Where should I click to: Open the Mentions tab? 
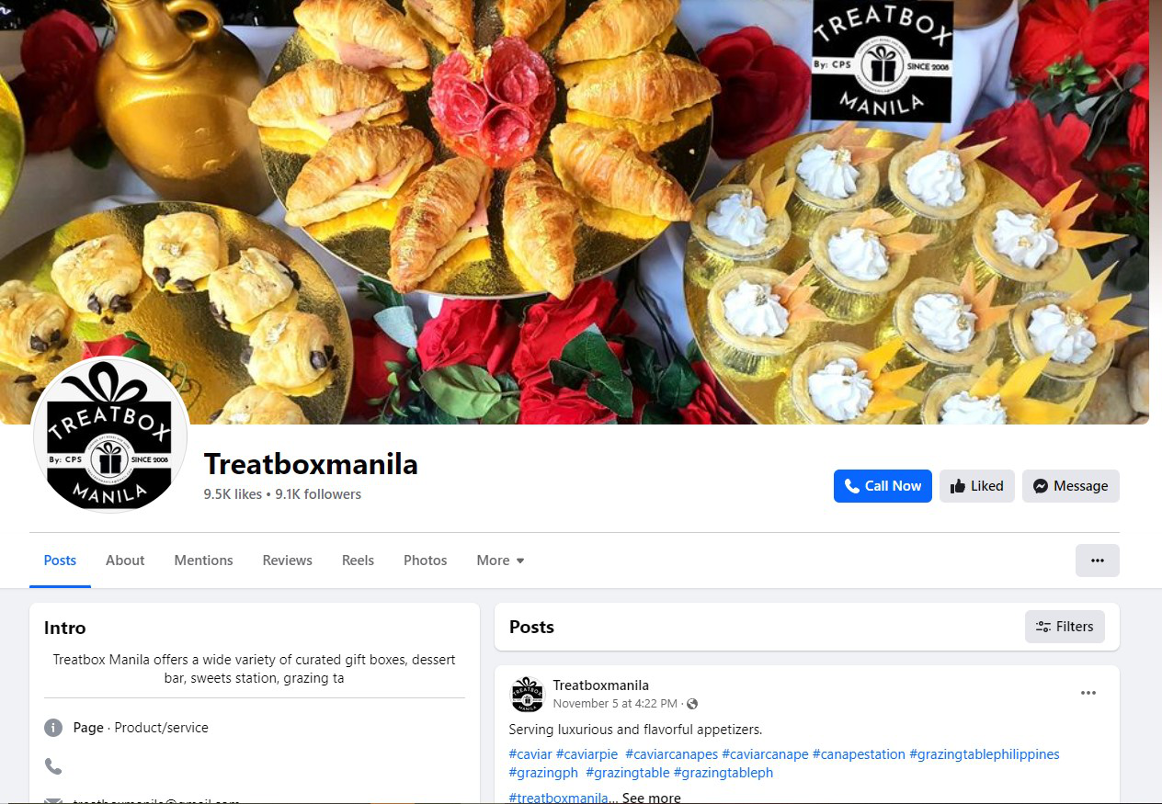tap(203, 561)
